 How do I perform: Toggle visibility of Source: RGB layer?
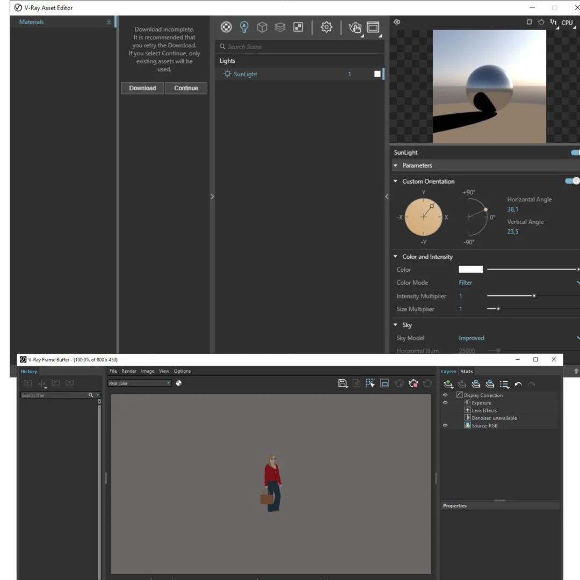tap(445, 425)
